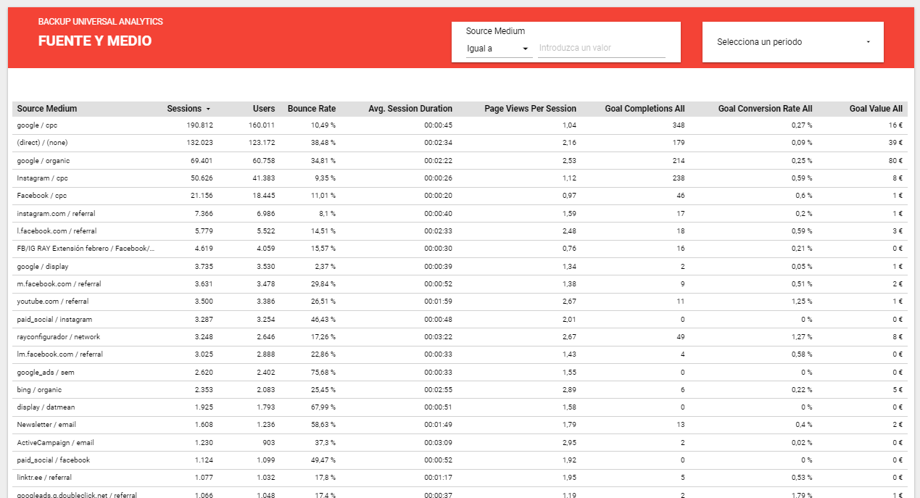Viewport: 920px width, 498px height.
Task: Click goal value 80 €
Action: click(897, 160)
